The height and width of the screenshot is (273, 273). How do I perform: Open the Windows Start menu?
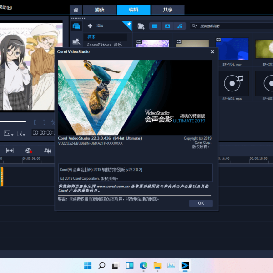[88, 266]
